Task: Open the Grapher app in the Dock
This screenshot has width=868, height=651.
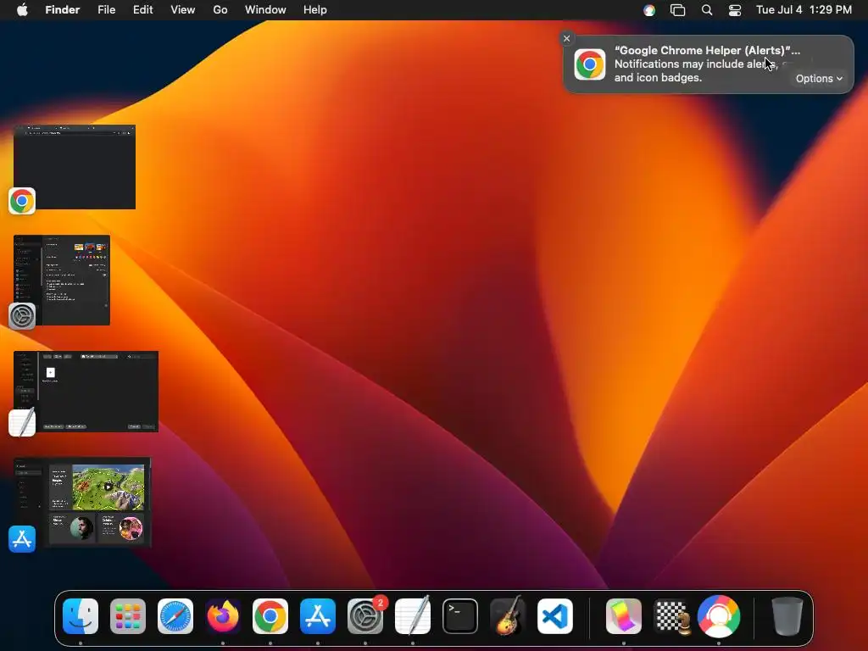Action: tap(624, 616)
